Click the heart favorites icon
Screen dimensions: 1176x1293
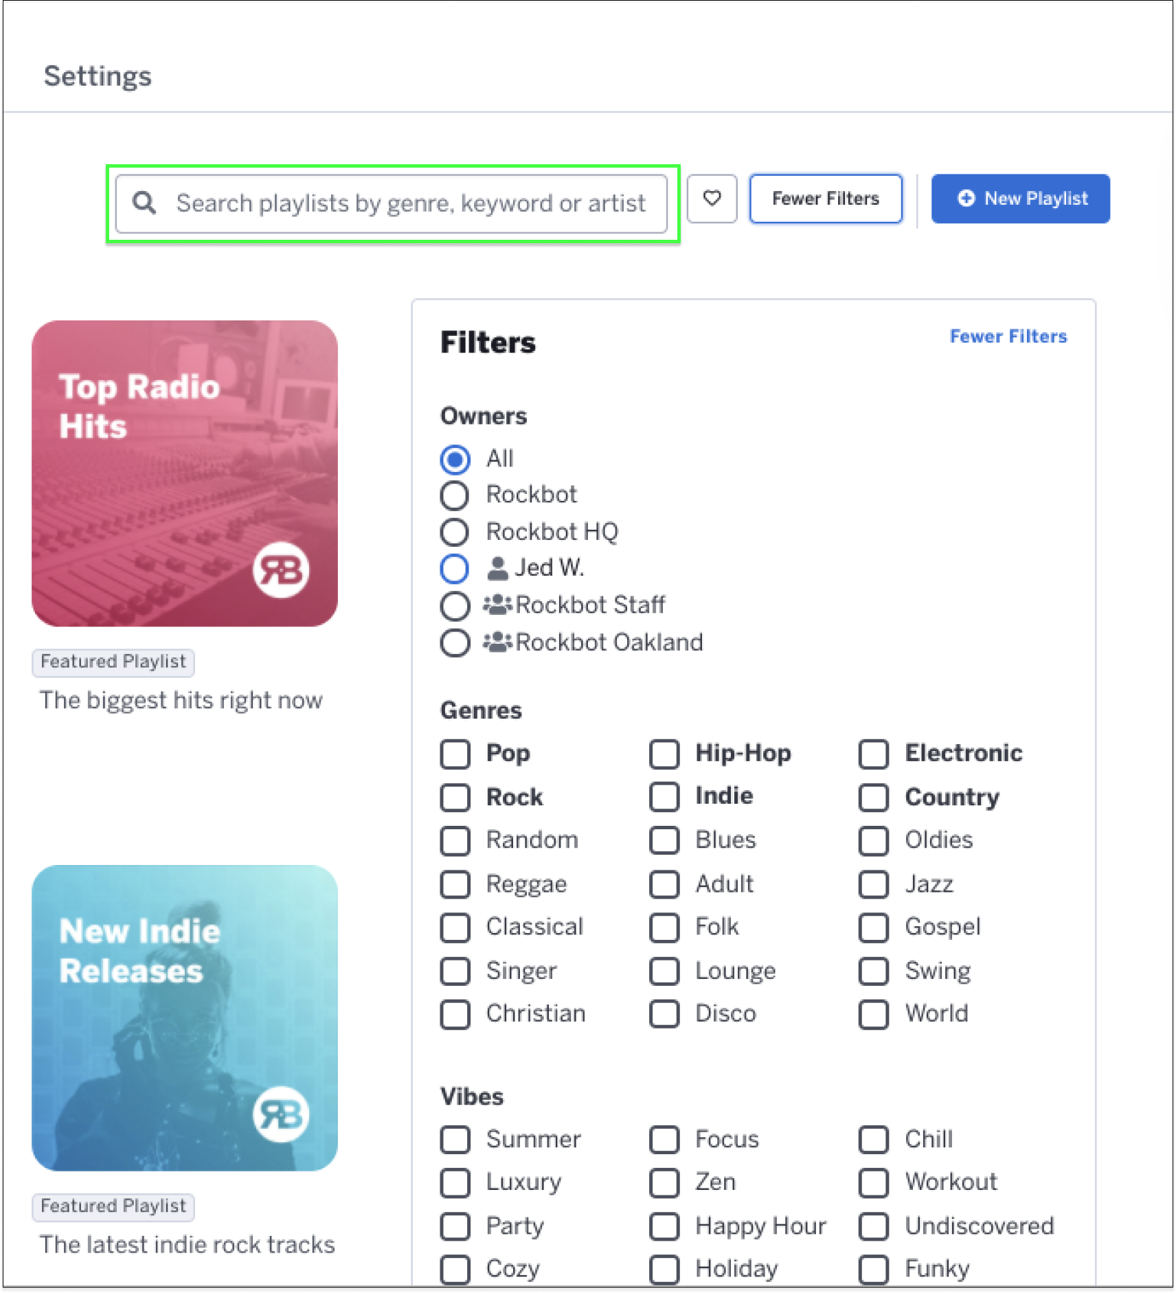[712, 200]
